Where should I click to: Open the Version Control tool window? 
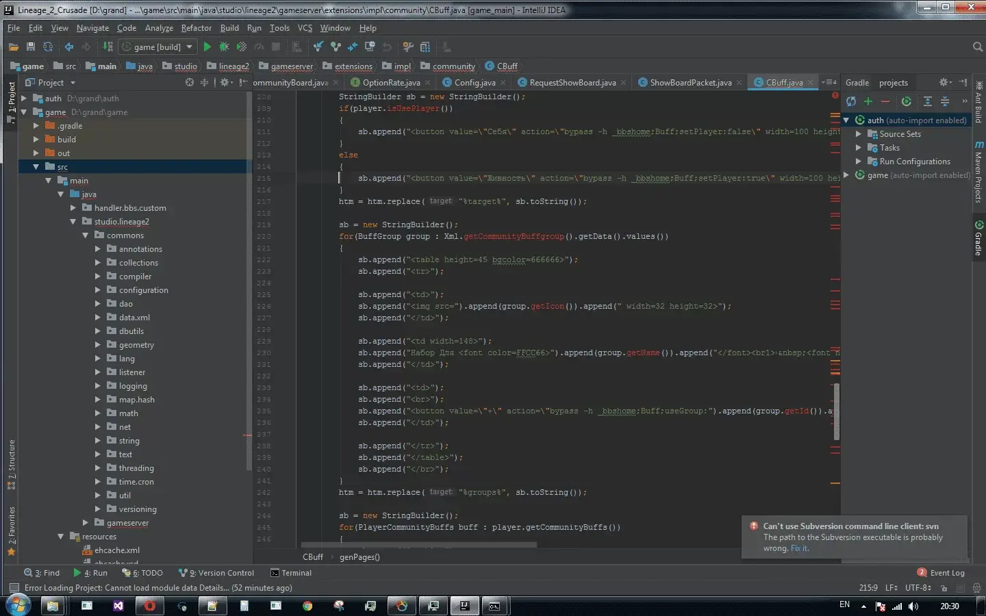pos(216,573)
